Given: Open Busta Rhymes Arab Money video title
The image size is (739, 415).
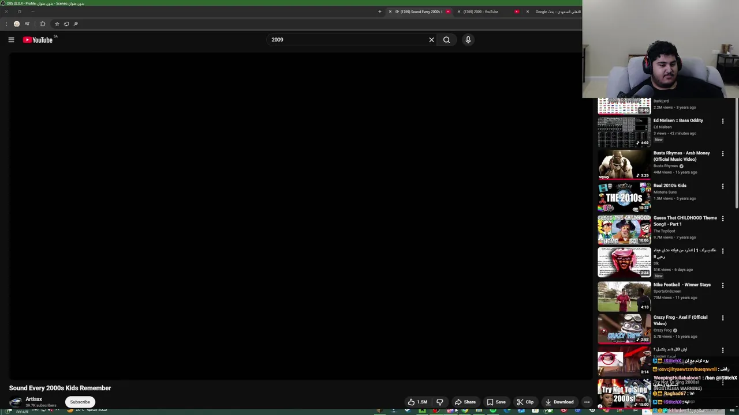Looking at the screenshot, I should point(681,156).
